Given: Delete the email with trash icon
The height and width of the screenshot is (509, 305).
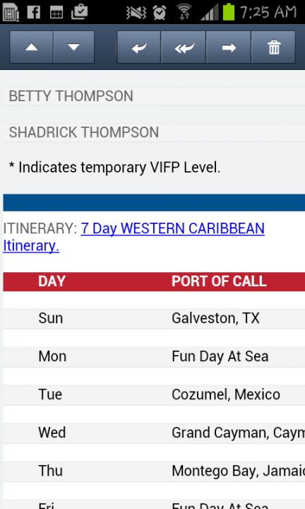Looking at the screenshot, I should coord(273,47).
